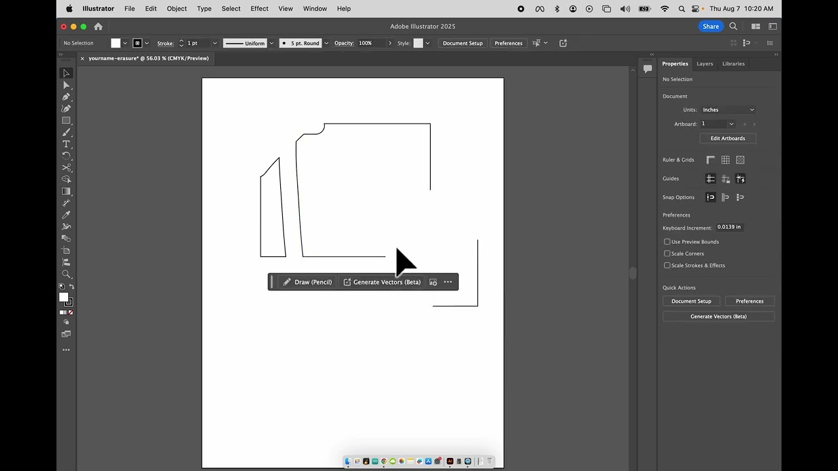This screenshot has width=838, height=471.
Task: Toggle show rulers
Action: [710, 160]
